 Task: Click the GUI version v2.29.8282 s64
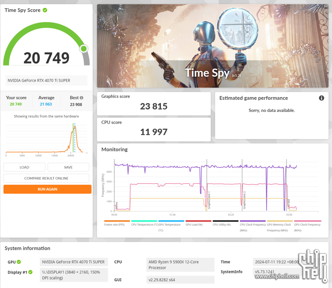click(x=180, y=280)
